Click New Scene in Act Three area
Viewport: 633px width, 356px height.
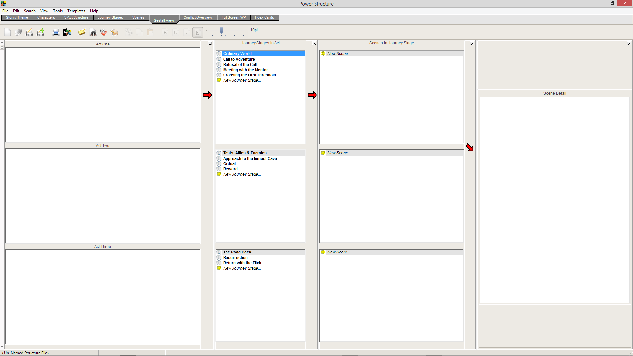(338, 252)
